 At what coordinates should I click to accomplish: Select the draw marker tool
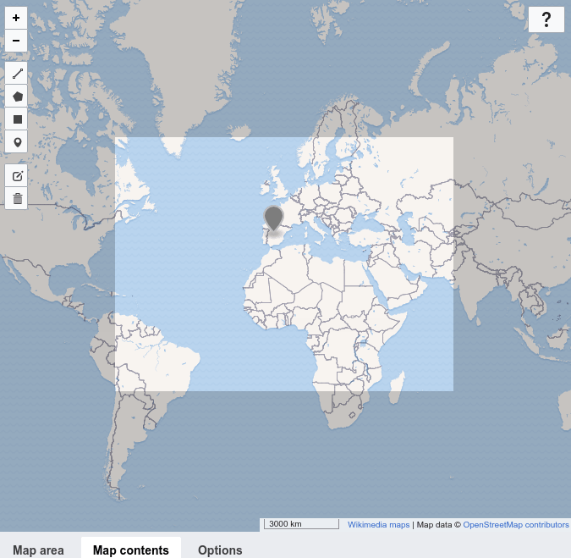16,141
